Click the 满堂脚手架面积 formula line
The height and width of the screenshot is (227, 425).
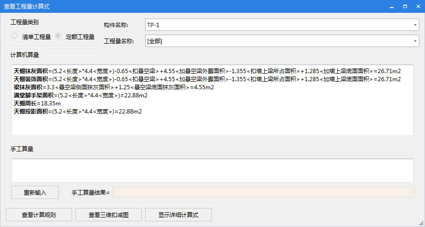coord(81,95)
